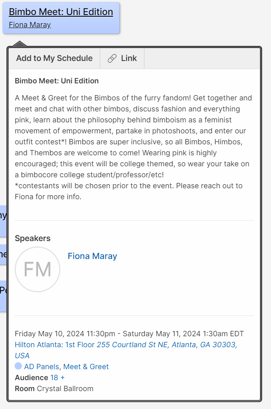Open the underlined Bimbo Meet: Uni Edition title
The image size is (271, 409).
pyautogui.click(x=61, y=12)
